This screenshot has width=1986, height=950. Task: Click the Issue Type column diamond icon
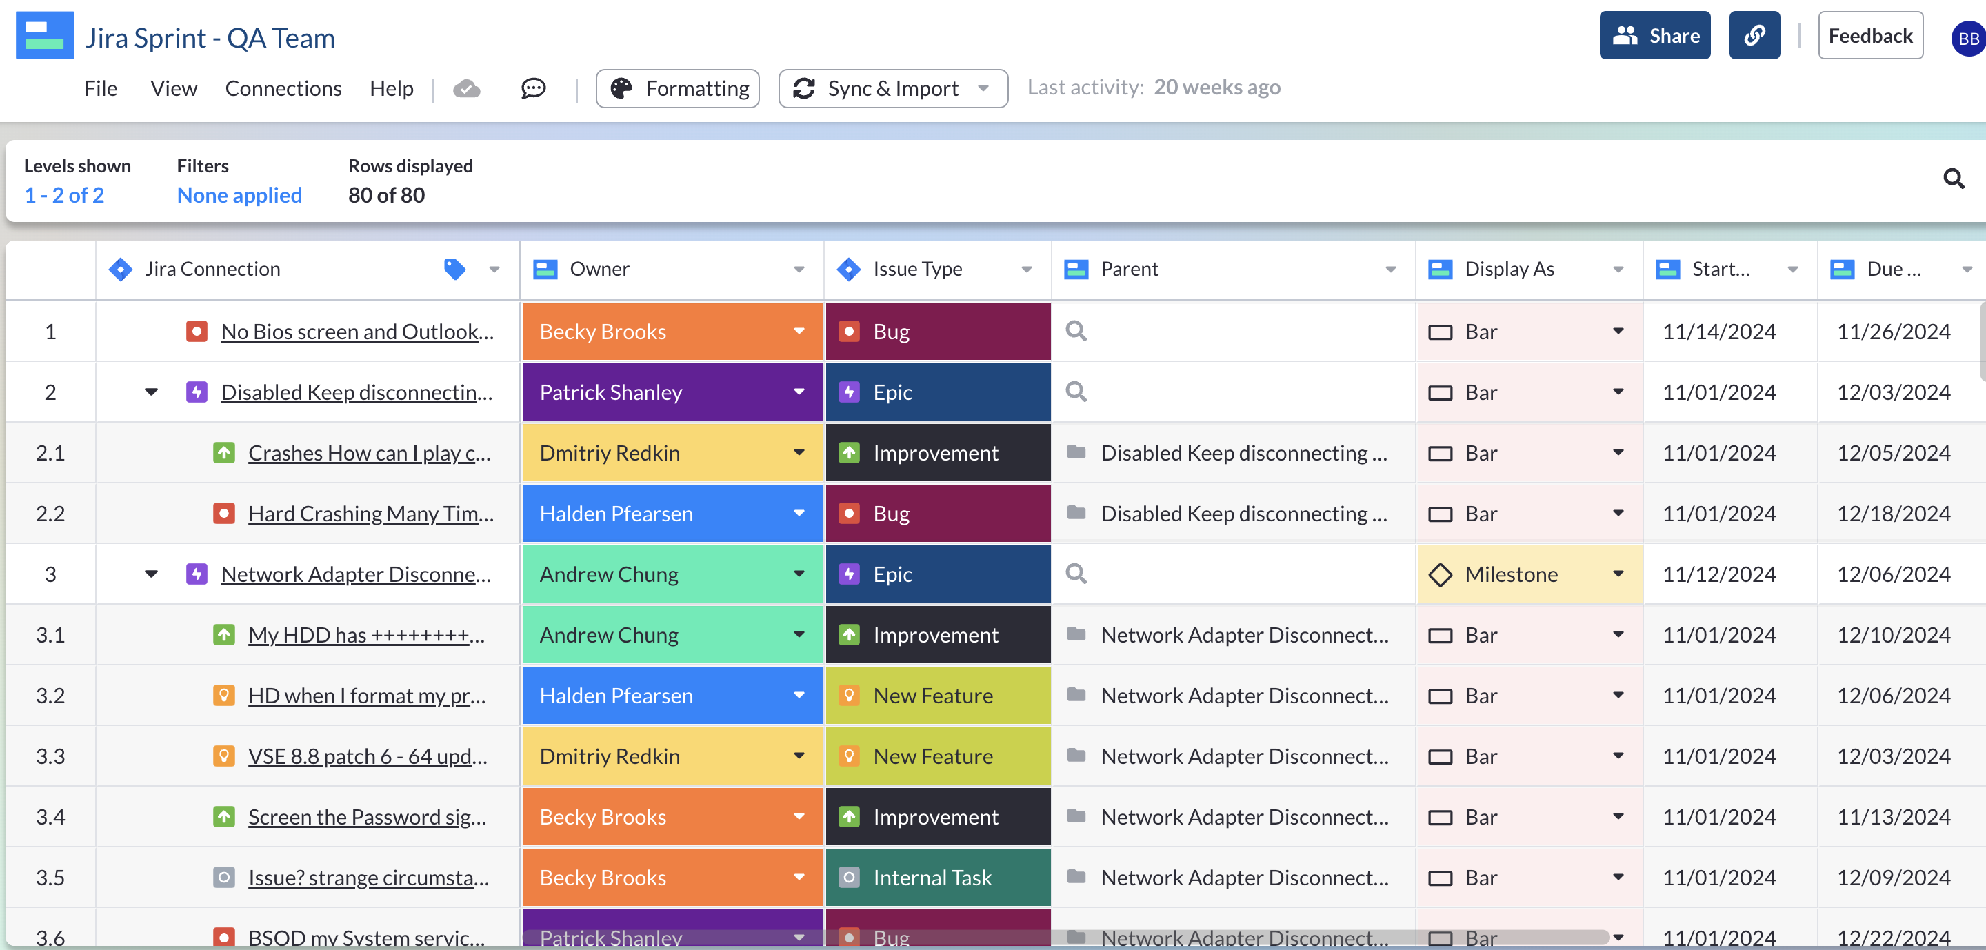[848, 269]
